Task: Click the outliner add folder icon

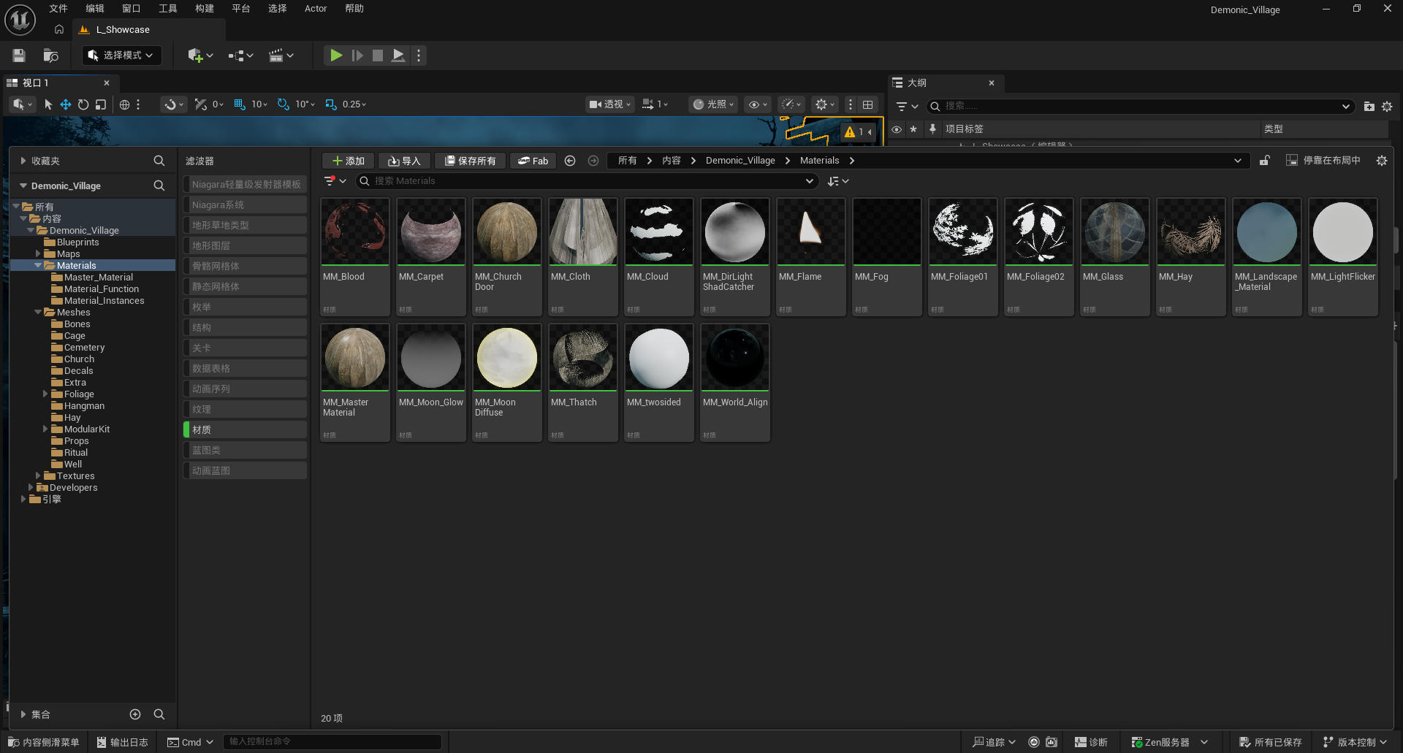Action: [1369, 107]
